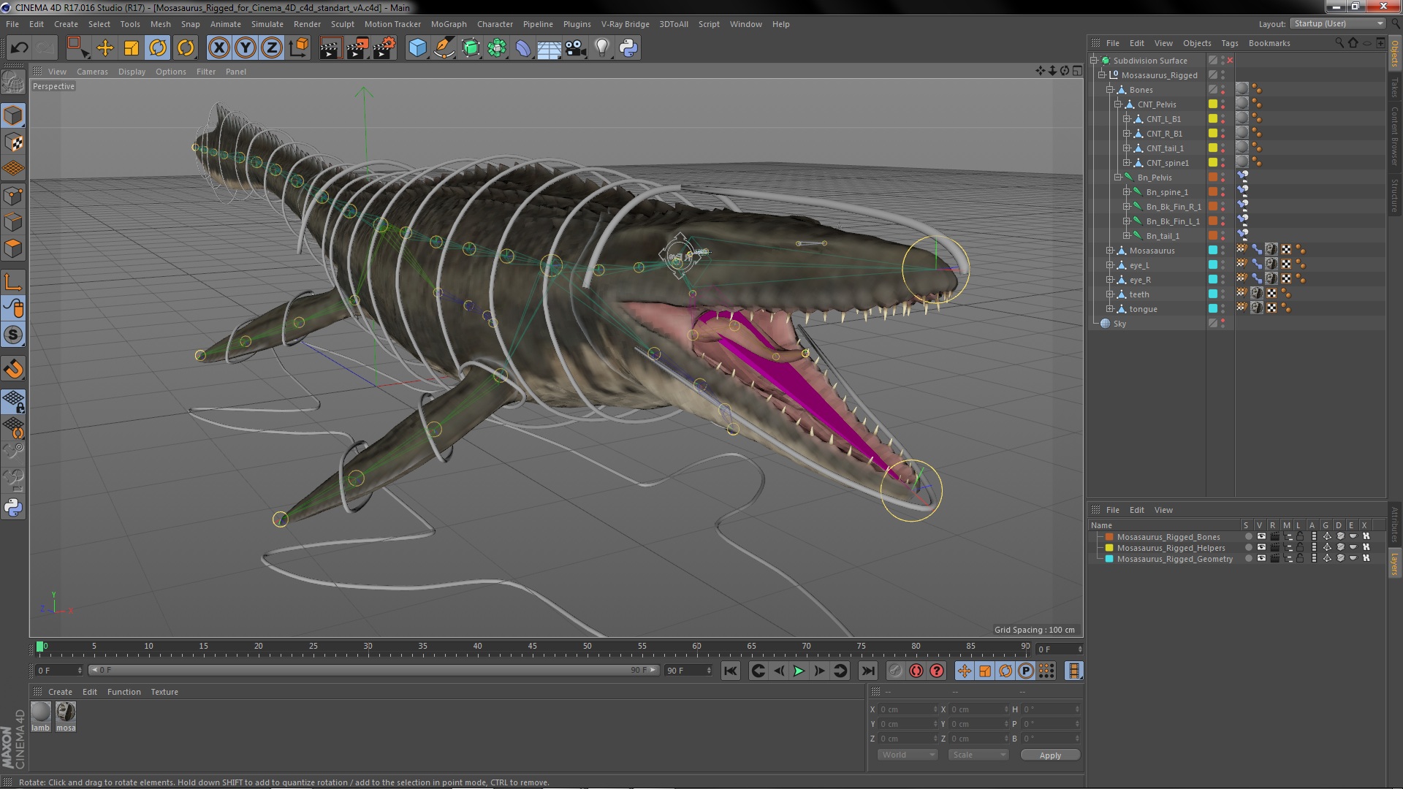Image resolution: width=1403 pixels, height=789 pixels.
Task: Select the Scale tool
Action: pyautogui.click(x=132, y=48)
